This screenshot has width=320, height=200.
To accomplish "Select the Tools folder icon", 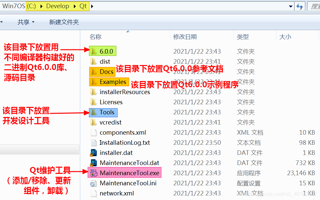I will pos(93,112).
